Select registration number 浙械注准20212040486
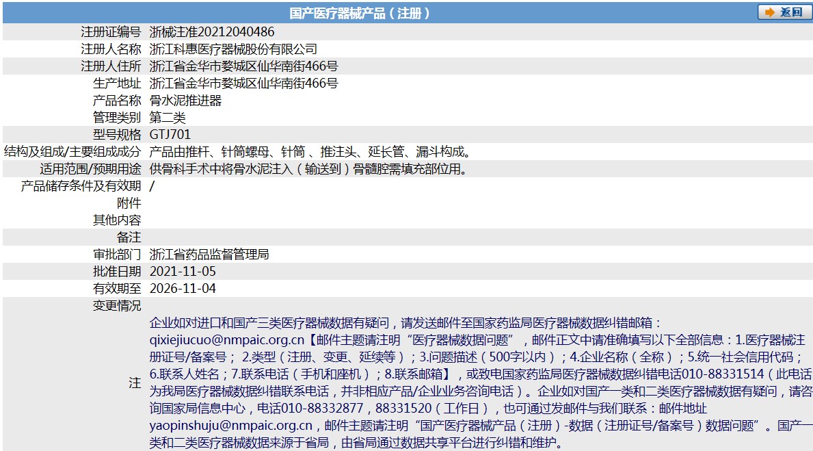Viewport: 813px width, 451px height. (211, 32)
